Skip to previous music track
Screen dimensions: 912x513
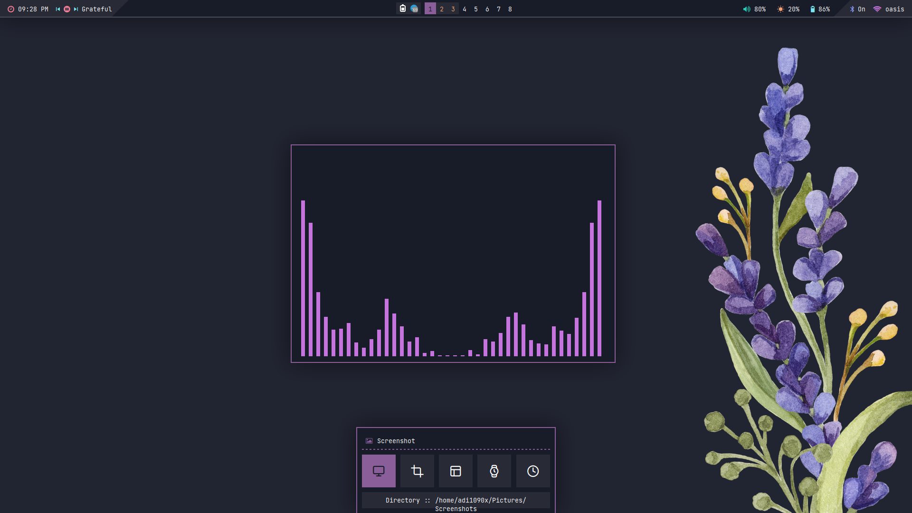58,9
